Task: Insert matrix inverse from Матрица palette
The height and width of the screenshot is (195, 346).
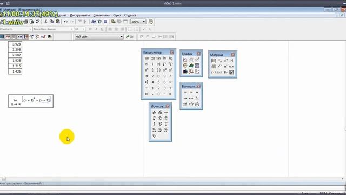Action: [x=225, y=61]
